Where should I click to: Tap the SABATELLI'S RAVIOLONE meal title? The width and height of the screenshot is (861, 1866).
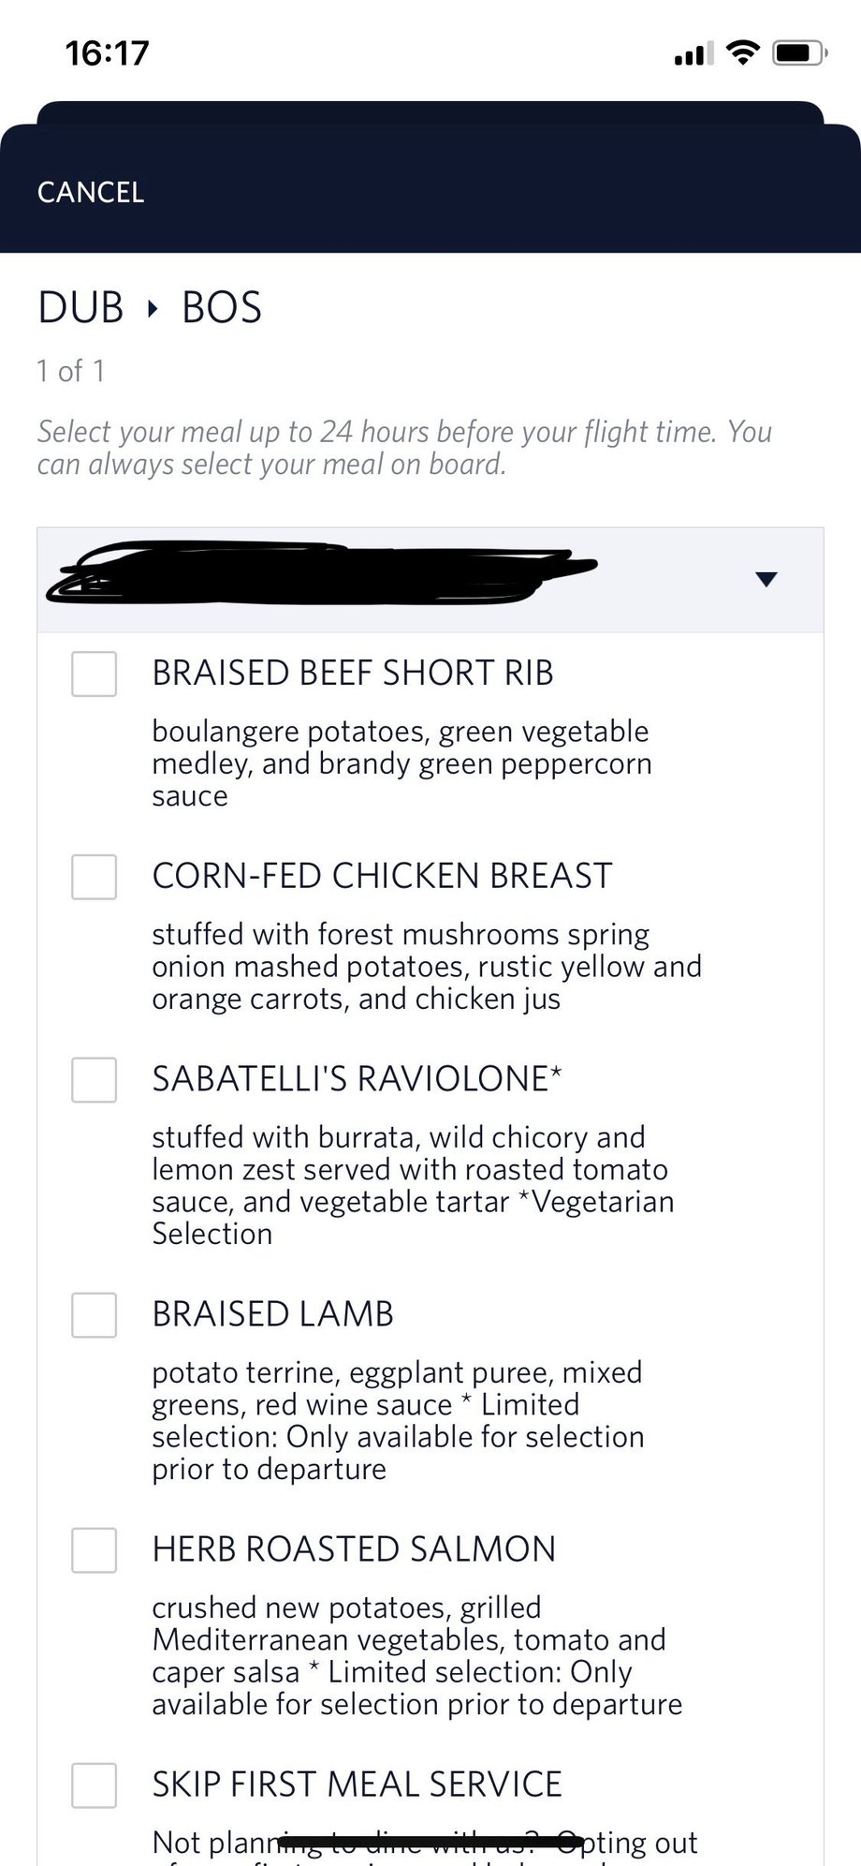[x=358, y=1079]
